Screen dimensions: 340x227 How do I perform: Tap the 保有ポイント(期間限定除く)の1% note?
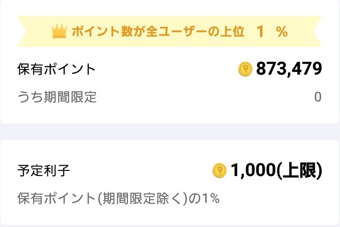(x=119, y=198)
